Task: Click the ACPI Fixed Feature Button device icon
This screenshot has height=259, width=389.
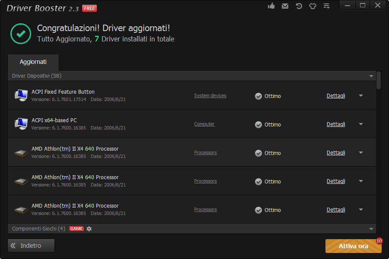Action: pyautogui.click(x=21, y=95)
